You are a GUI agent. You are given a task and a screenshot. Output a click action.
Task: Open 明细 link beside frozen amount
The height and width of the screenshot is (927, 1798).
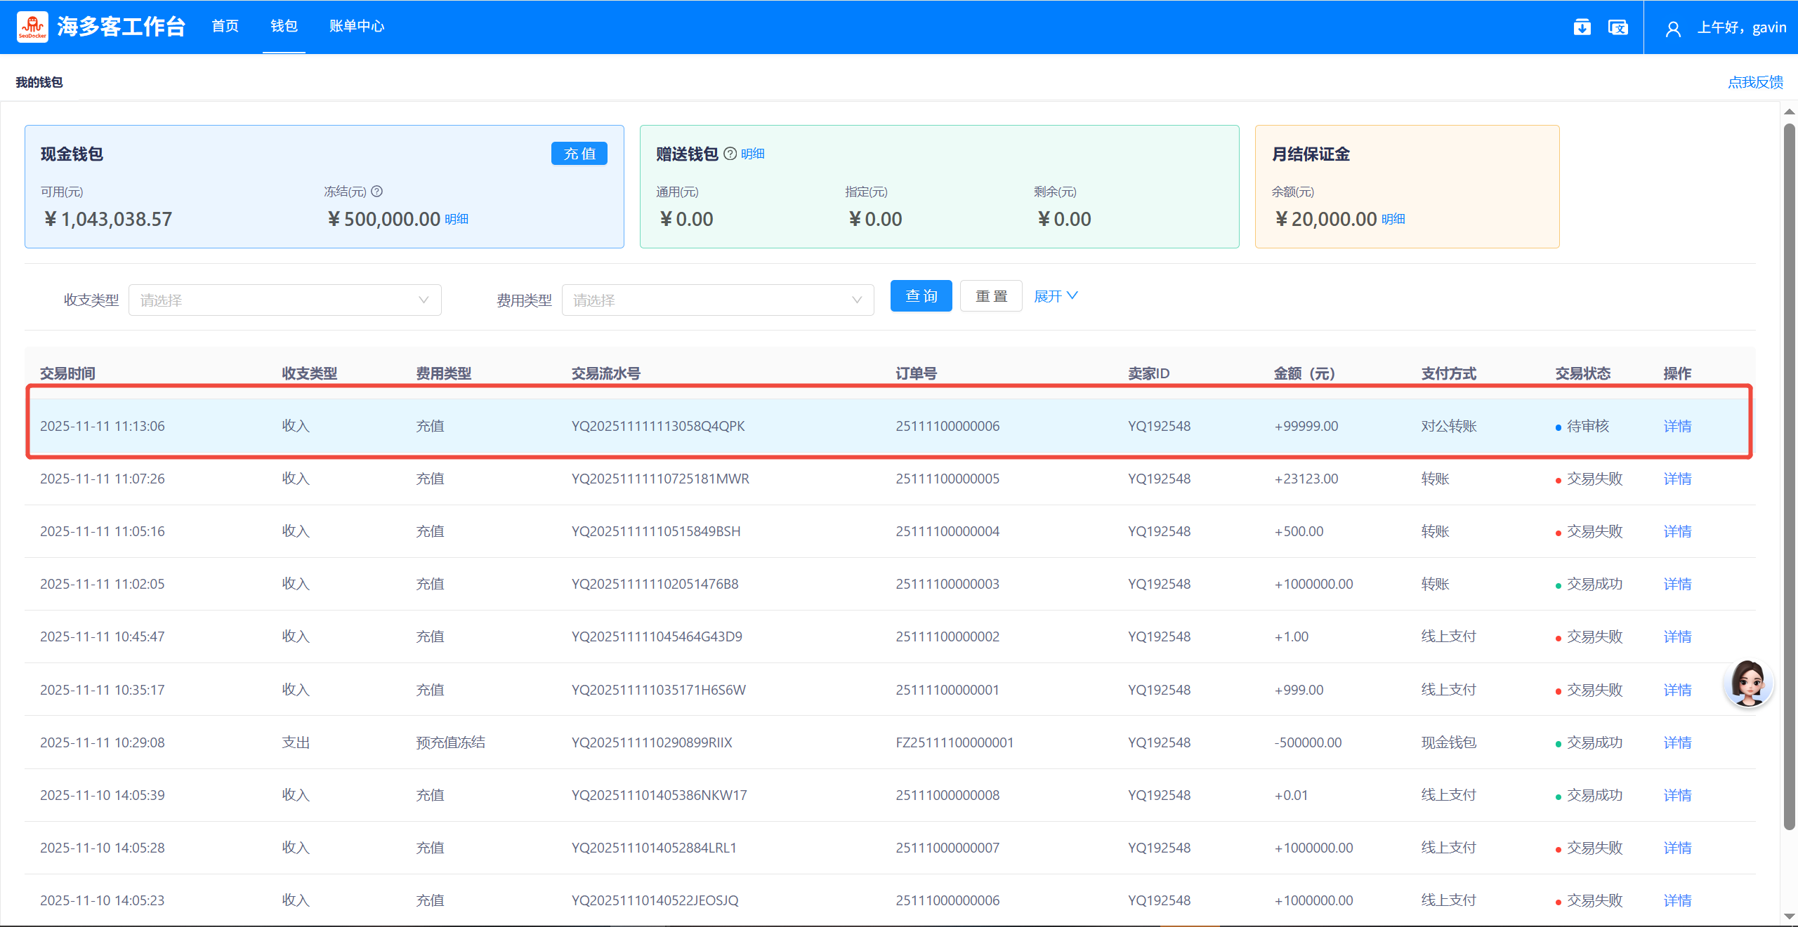pyautogui.click(x=457, y=219)
